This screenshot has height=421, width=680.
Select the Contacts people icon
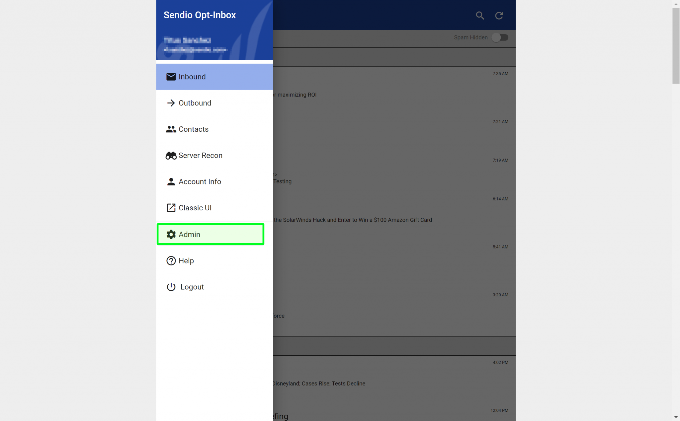click(x=171, y=129)
